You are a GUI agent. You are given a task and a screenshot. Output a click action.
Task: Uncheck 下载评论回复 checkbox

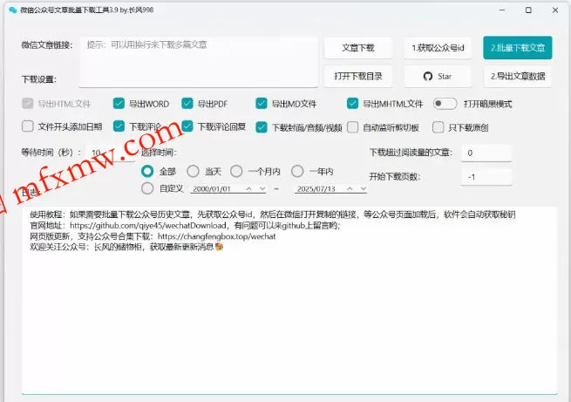tap(187, 126)
